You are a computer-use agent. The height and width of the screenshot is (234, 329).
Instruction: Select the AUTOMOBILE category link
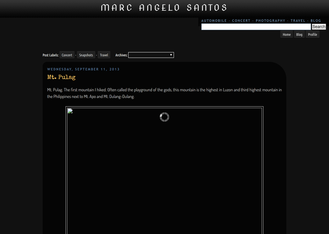(x=214, y=21)
